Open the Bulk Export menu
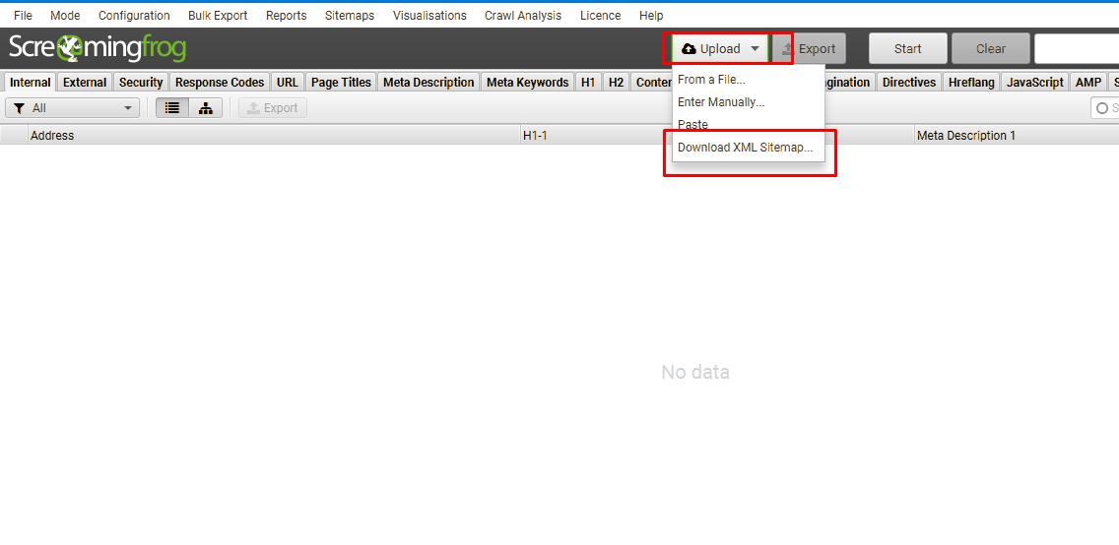 click(218, 15)
